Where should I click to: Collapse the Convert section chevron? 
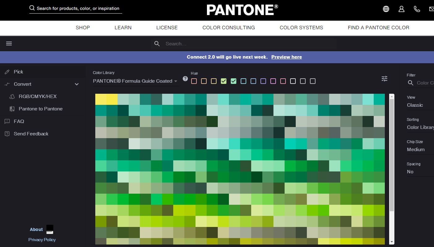(77, 84)
